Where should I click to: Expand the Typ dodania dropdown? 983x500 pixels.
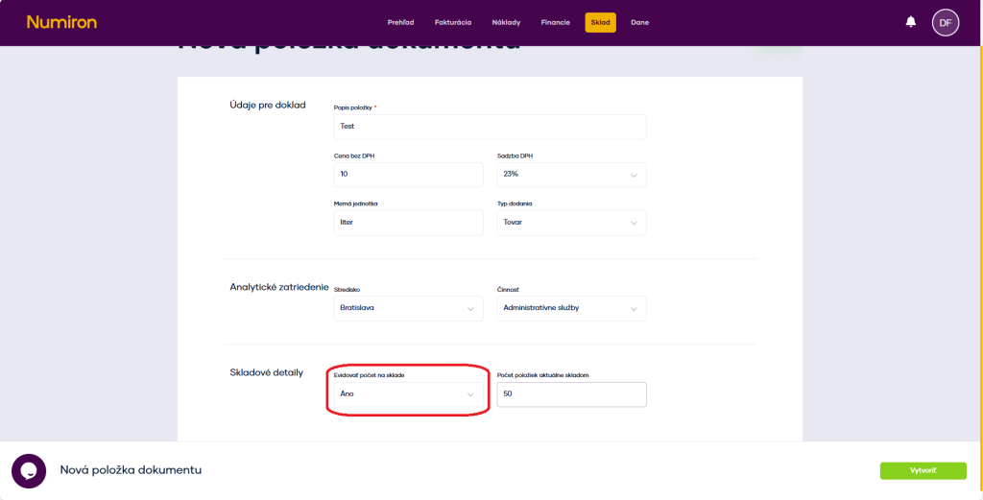tap(570, 223)
